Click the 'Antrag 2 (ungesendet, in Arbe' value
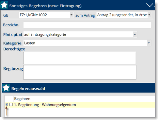This screenshot has height=121, width=159. [122, 15]
